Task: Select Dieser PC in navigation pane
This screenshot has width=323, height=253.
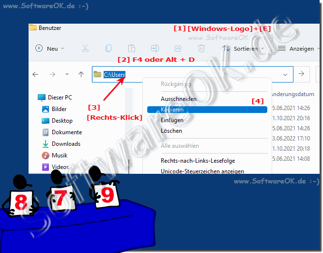Action: point(55,98)
